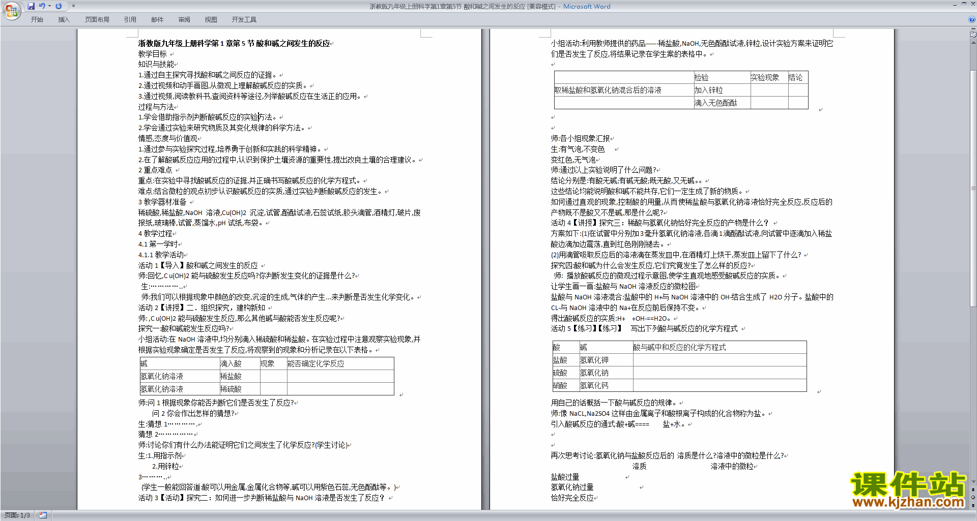
Task: Click table cell 加入锌粒
Action: 709,90
